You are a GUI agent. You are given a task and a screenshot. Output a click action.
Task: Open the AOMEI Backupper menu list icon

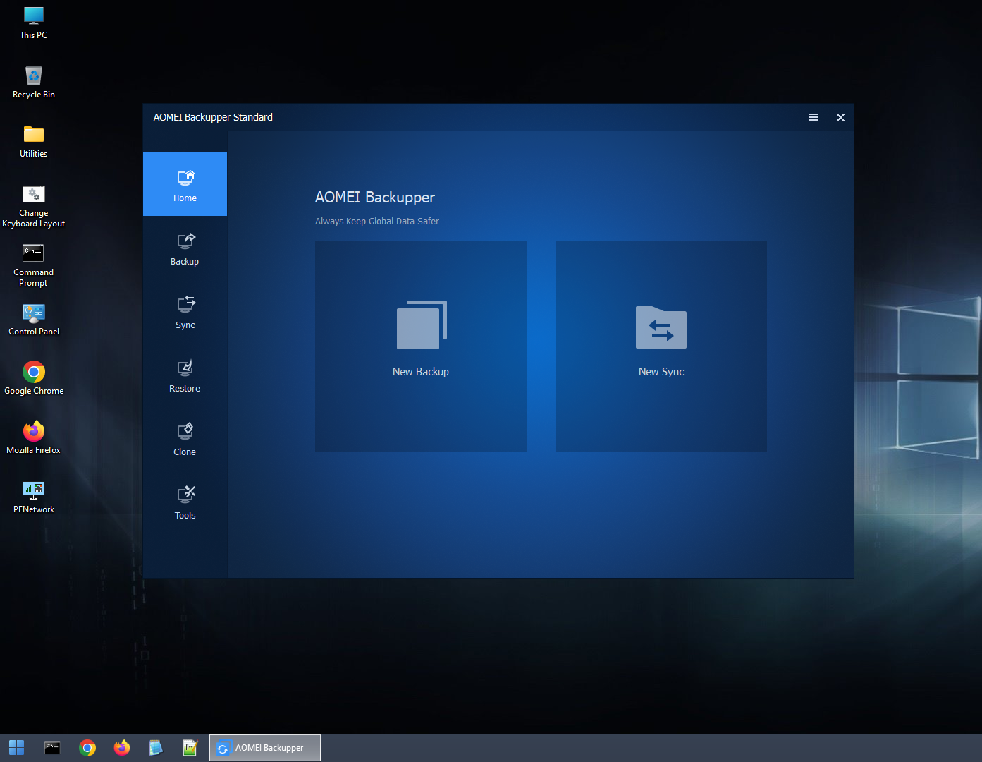point(814,117)
